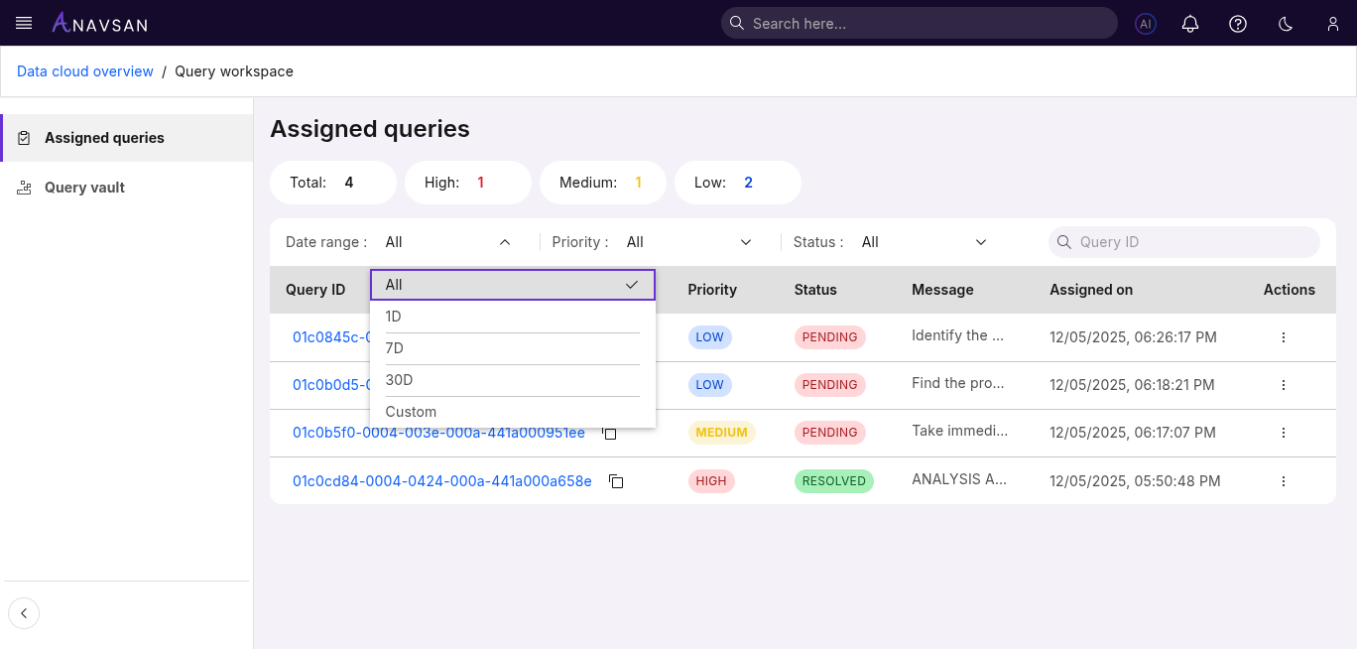Open actions menu for MEDIUM priority row
1357x649 pixels.
click(1284, 433)
